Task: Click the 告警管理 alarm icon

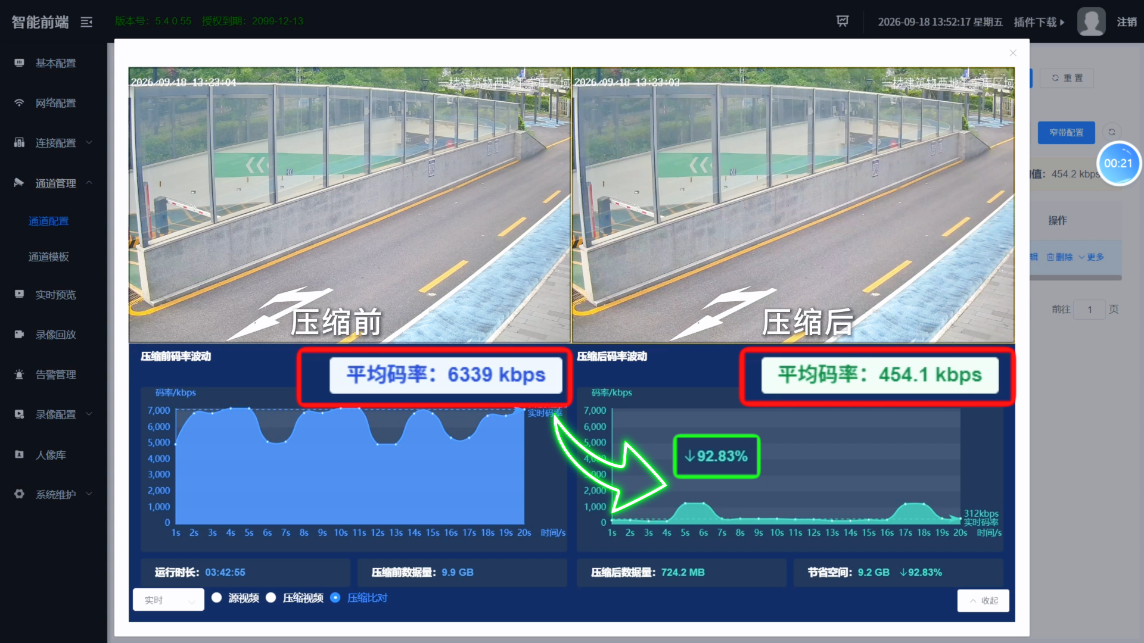Action: click(x=19, y=374)
